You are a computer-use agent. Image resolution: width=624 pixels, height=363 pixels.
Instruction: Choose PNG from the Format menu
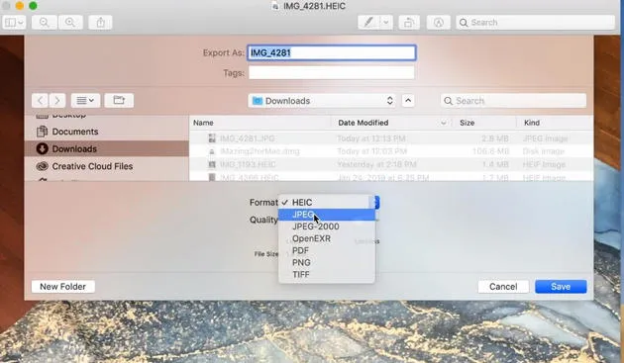(326, 262)
